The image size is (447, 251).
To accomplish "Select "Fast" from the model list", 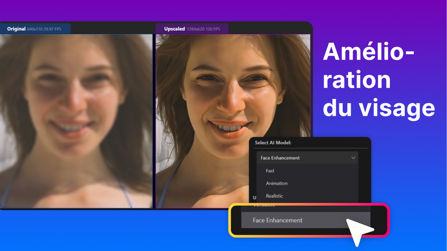I will (x=270, y=171).
